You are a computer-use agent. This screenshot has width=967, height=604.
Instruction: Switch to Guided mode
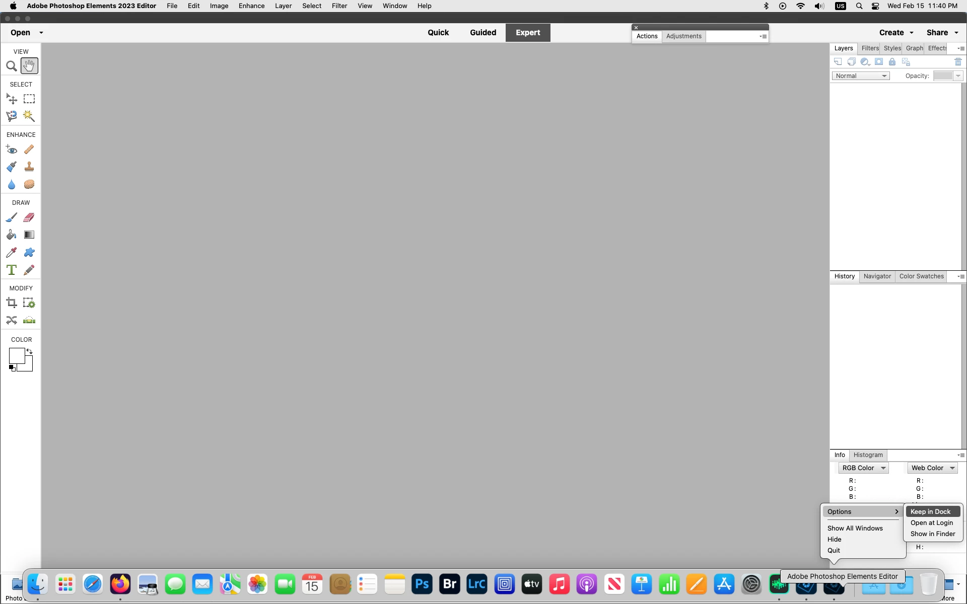[x=482, y=33]
